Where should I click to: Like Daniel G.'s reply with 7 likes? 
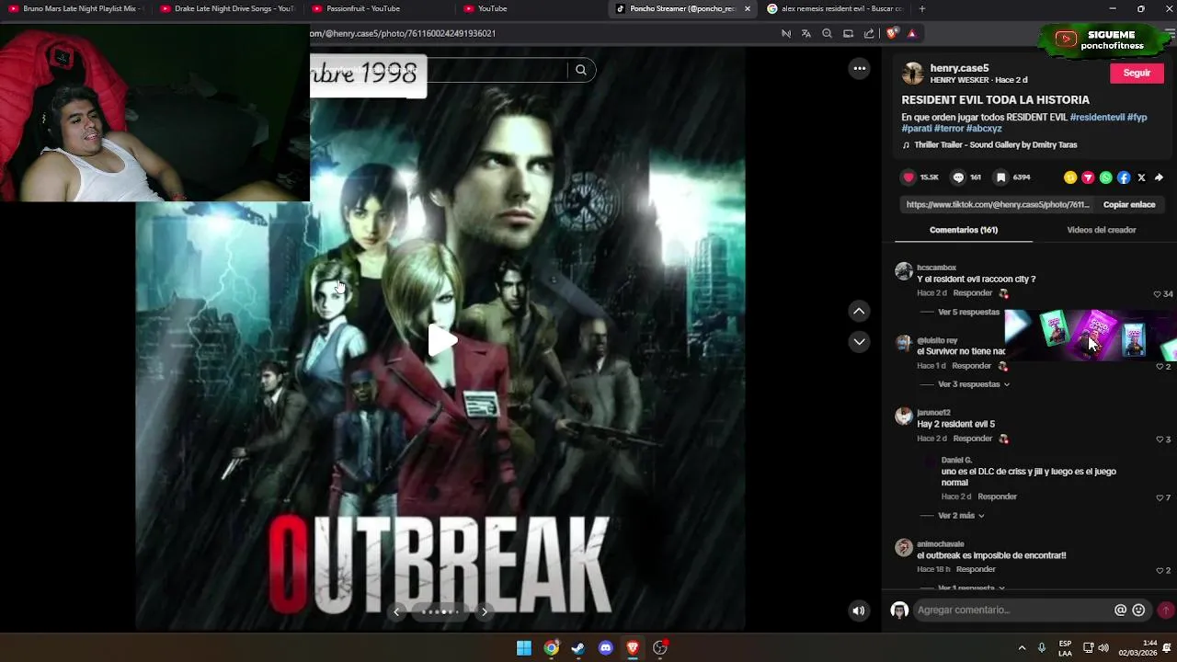[1159, 497]
